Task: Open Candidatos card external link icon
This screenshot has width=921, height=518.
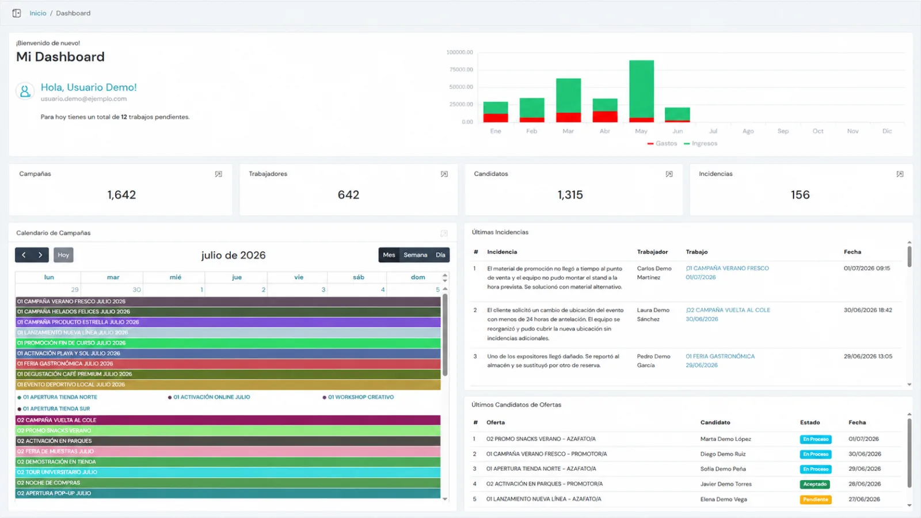Action: [669, 174]
